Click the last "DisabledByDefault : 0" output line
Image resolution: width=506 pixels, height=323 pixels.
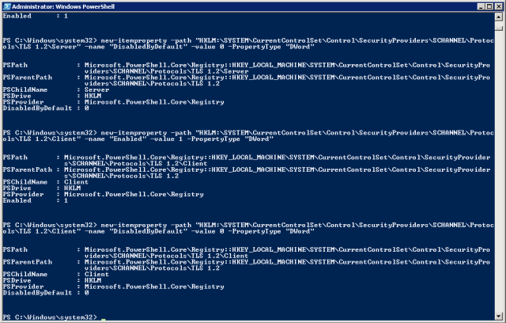(46, 293)
